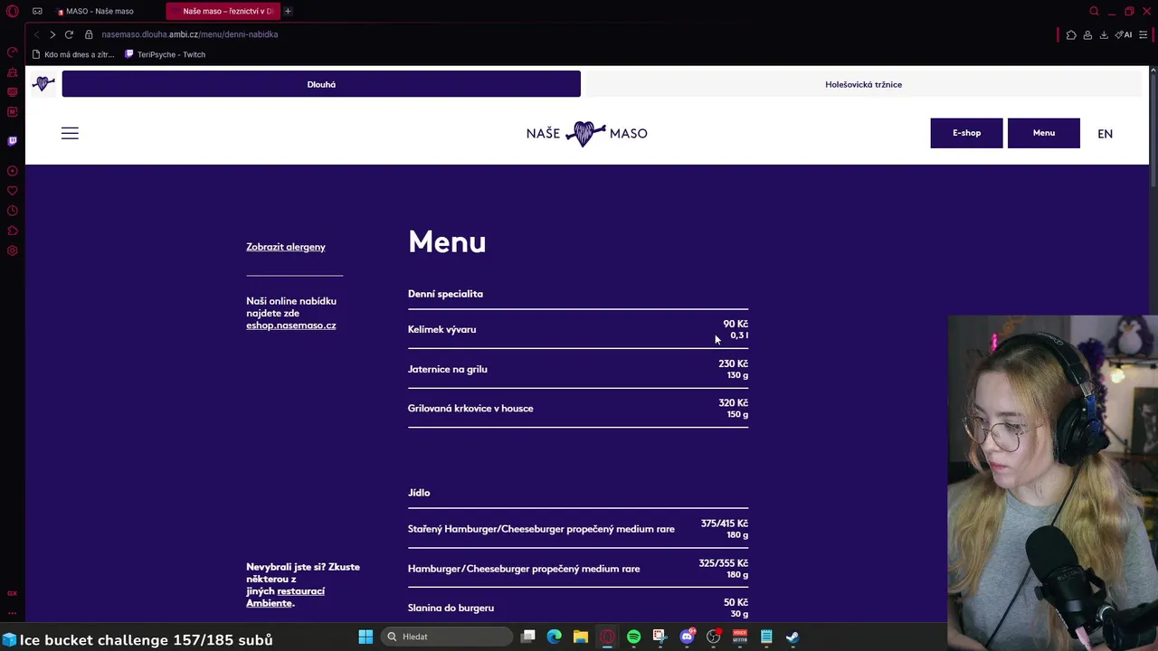Open sidebar settings gear icon

click(13, 250)
